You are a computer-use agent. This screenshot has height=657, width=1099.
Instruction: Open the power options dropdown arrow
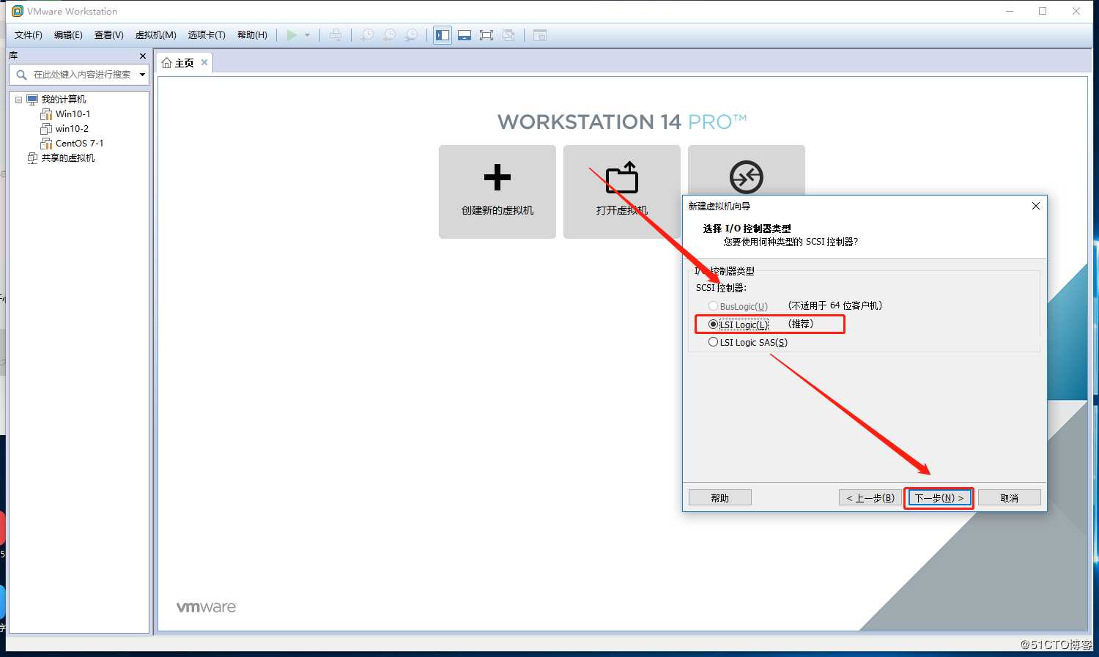pos(307,35)
